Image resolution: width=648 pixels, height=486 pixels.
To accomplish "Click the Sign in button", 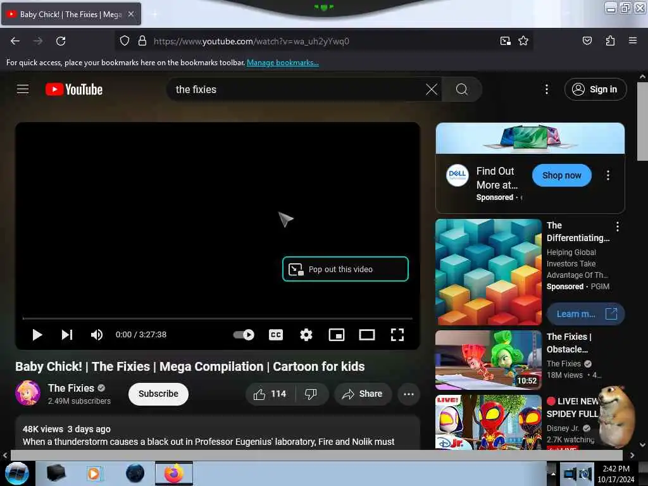I will (x=595, y=89).
